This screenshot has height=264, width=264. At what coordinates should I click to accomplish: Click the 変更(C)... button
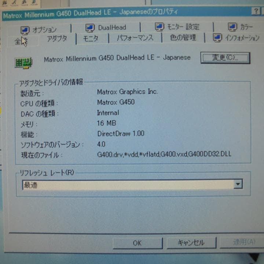click(x=225, y=58)
